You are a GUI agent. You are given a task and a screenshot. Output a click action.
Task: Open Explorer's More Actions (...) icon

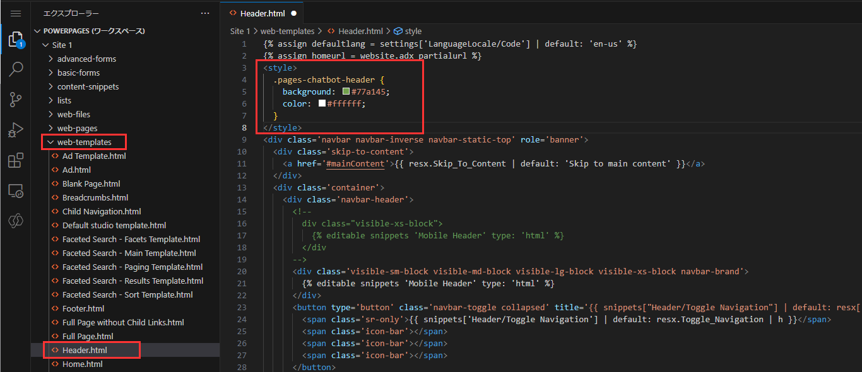point(204,12)
